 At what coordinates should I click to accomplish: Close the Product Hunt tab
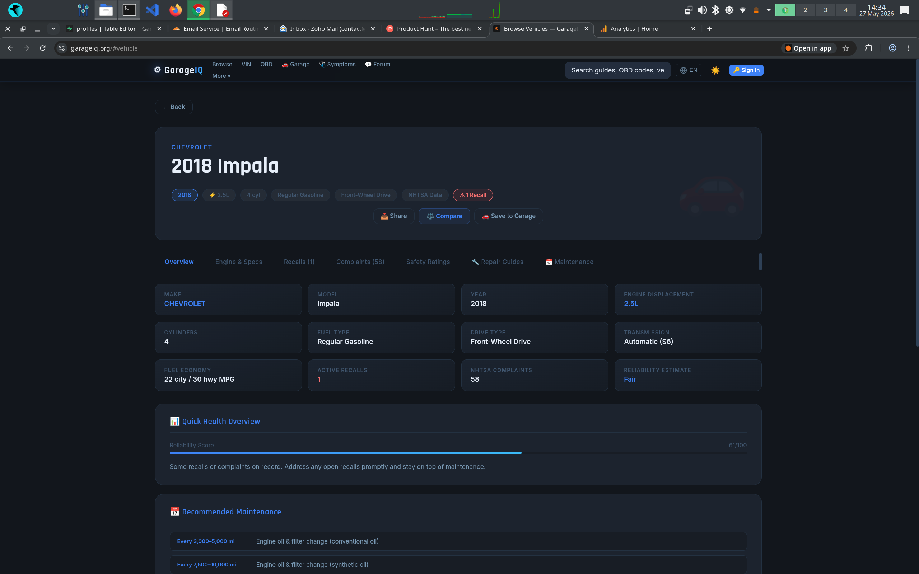click(480, 29)
